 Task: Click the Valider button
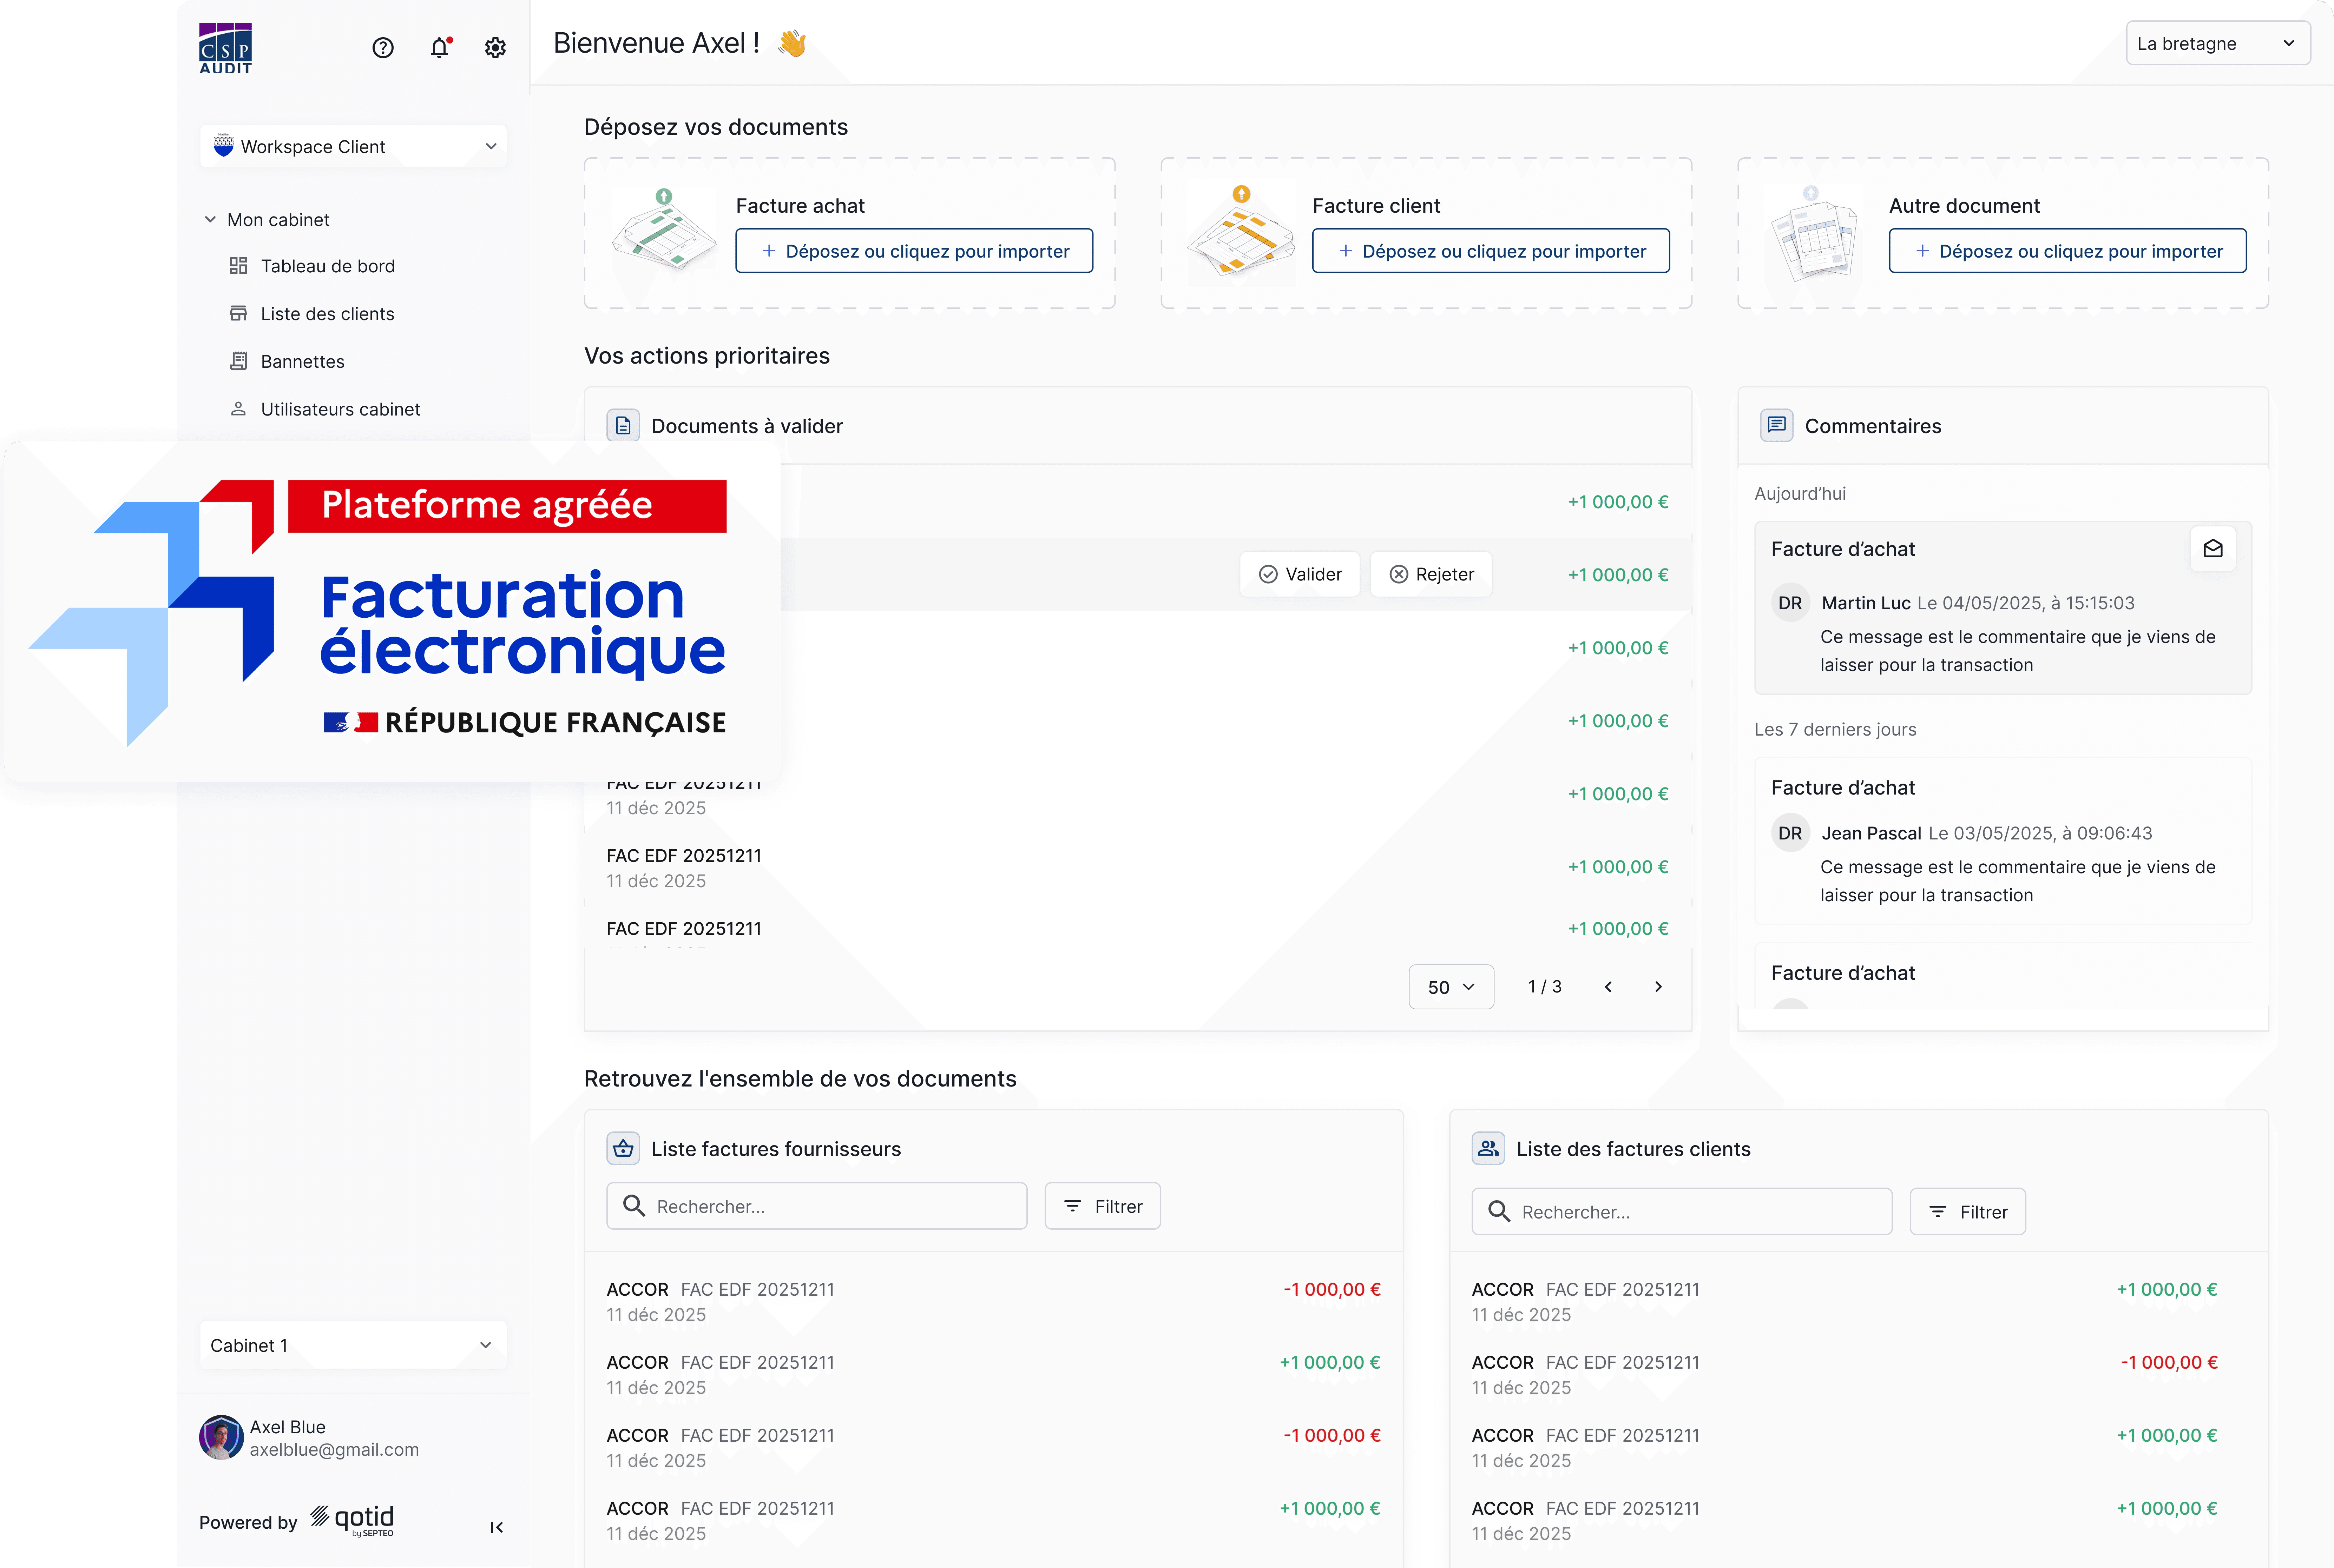point(1300,575)
